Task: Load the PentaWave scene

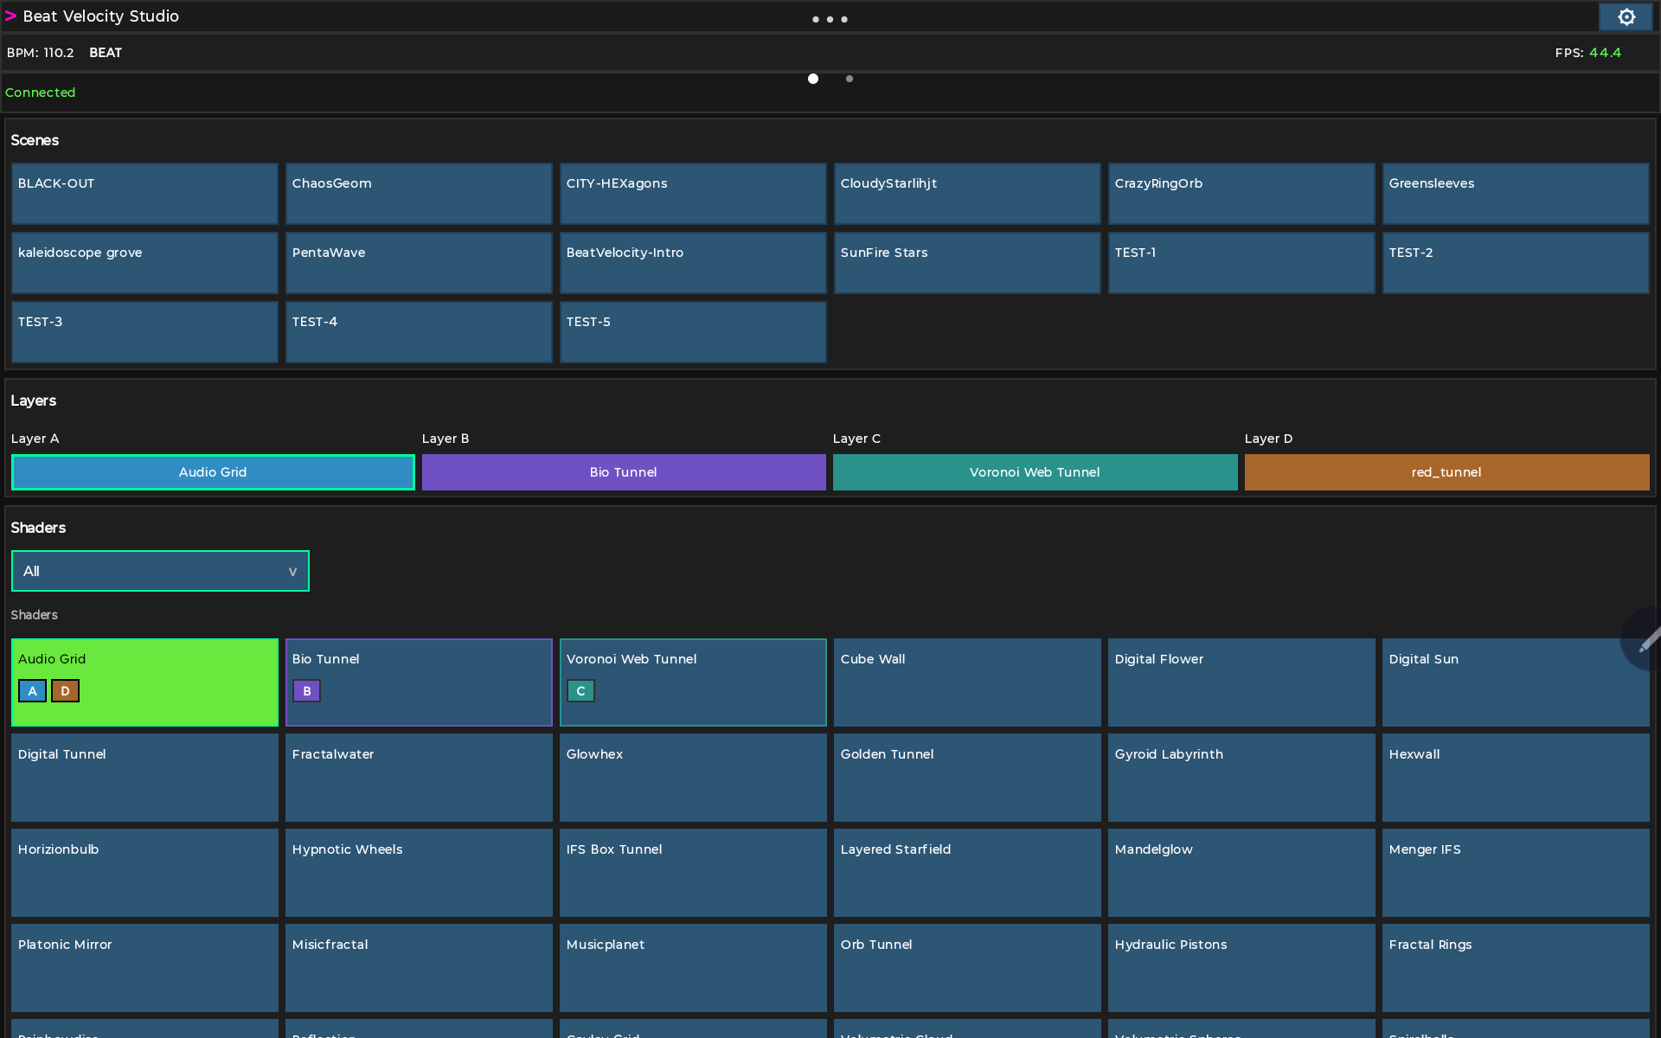Action: tap(419, 263)
